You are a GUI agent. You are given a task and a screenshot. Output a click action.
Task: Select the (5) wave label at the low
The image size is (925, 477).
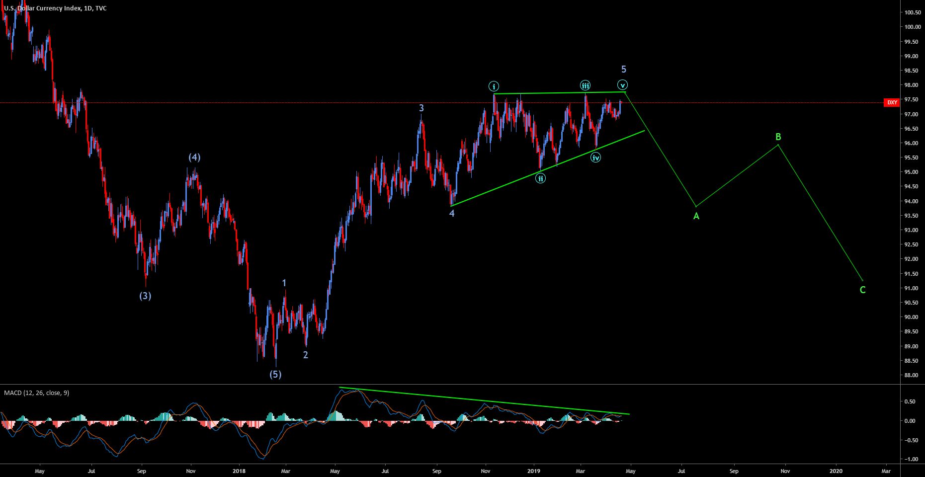(275, 375)
